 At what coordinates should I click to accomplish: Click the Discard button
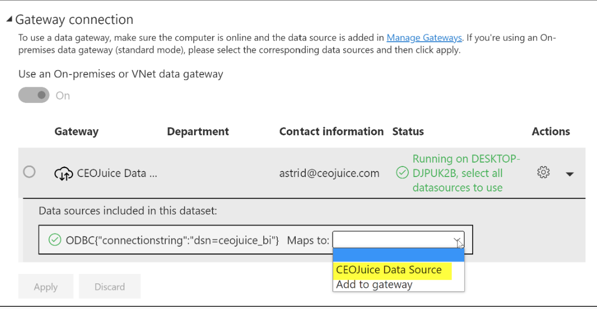pos(110,287)
